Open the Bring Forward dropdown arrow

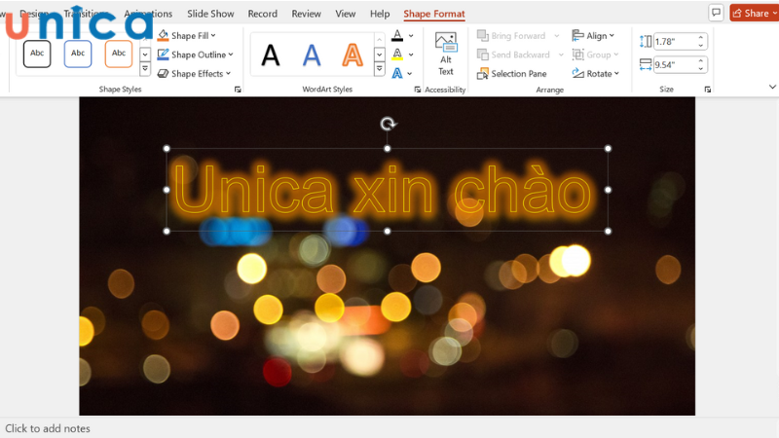[x=556, y=36]
